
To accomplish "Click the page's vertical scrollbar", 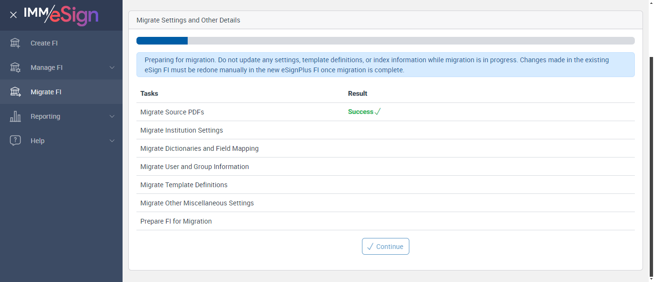I will coord(651,163).
